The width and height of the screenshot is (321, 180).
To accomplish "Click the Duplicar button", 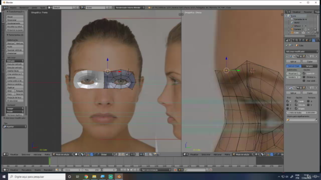I will pyautogui.click(x=15, y=87).
